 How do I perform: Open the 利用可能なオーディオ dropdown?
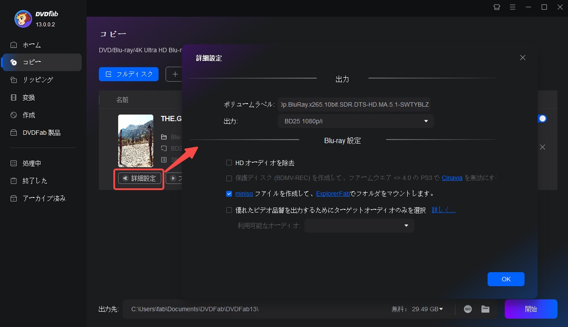pyautogui.click(x=359, y=226)
